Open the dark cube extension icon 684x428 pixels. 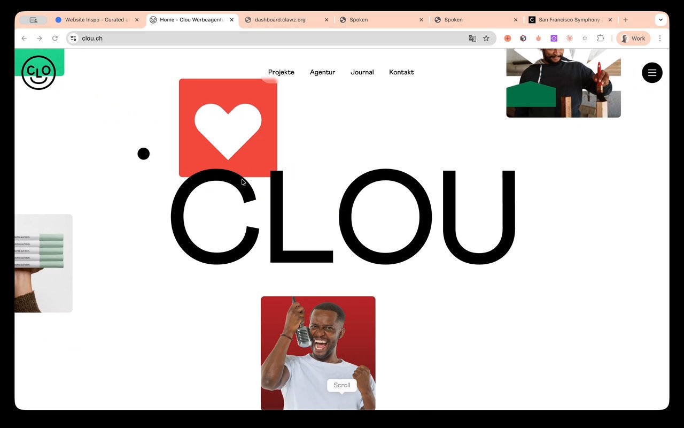[523, 39]
